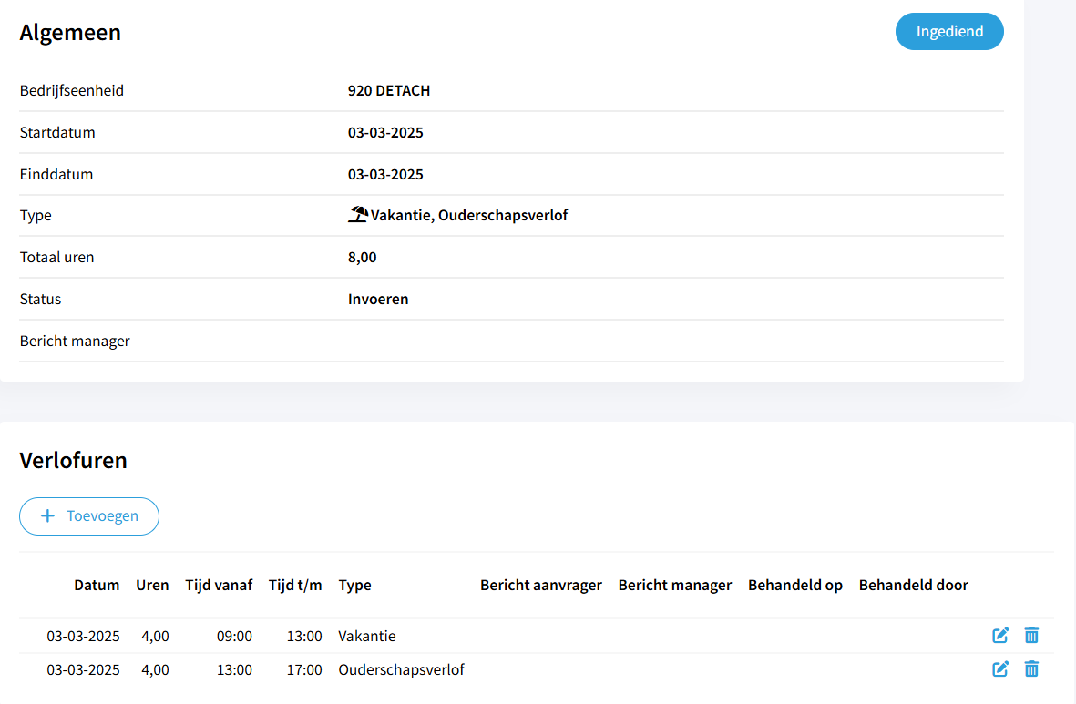Click the Behandeld op column header
This screenshot has width=1076, height=704.
point(795,586)
